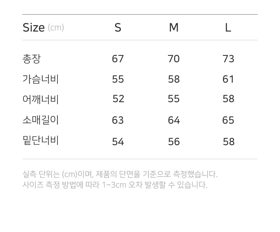Click the 소매길이 row label
280x232 pixels.
(41, 120)
